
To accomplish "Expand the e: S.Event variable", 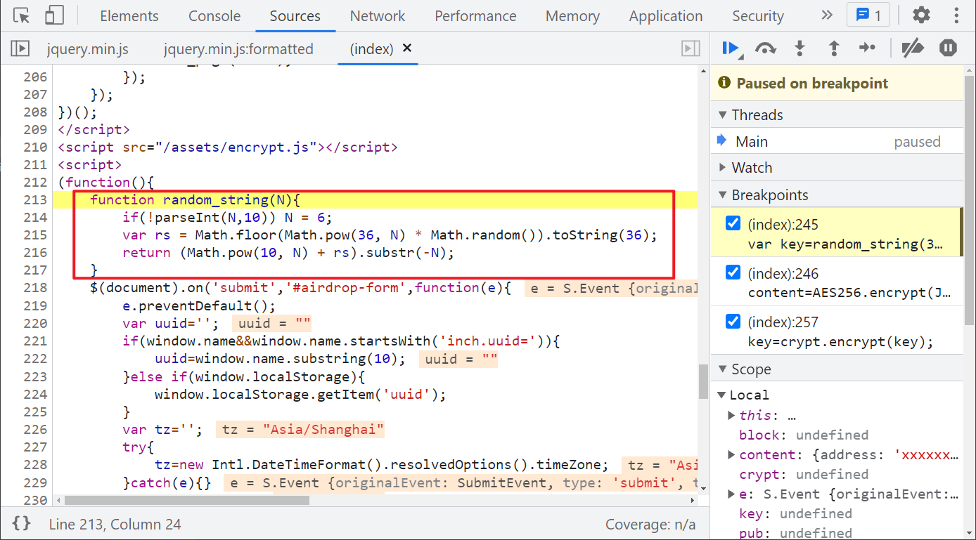I will tap(731, 494).
